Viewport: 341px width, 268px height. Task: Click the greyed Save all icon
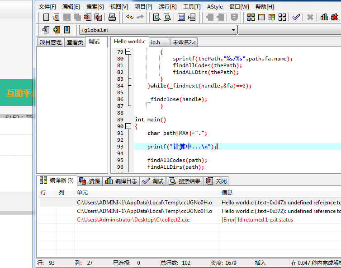pyautogui.click(x=77, y=17)
